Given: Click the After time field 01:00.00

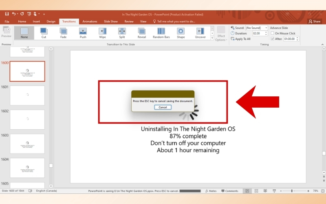Looking at the screenshot, I should (x=289, y=39).
